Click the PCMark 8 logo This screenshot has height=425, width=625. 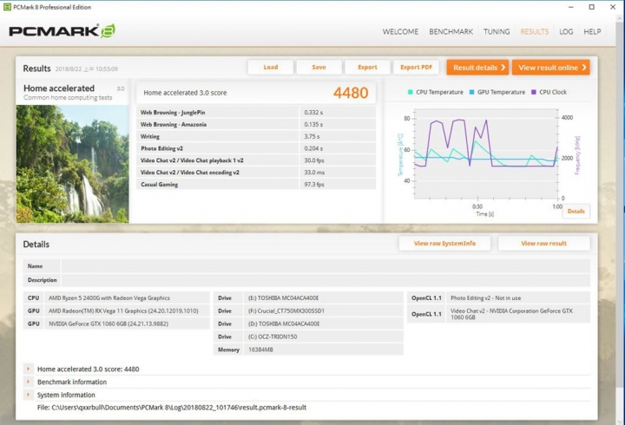tap(62, 31)
